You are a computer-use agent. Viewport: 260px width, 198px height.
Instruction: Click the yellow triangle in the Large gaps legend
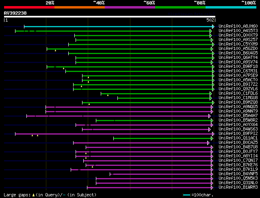[33, 195]
